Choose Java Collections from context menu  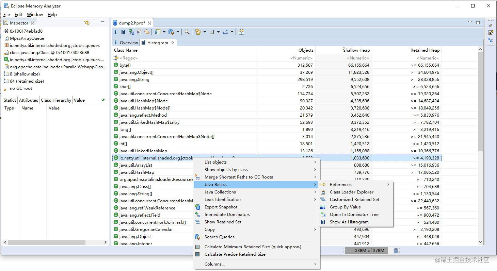click(x=256, y=192)
